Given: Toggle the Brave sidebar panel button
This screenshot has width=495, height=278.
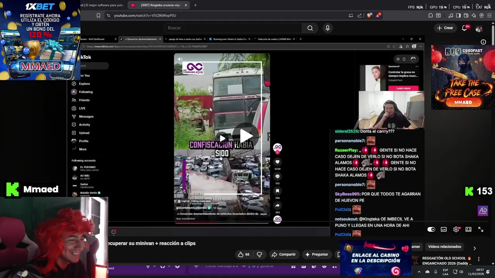Looking at the screenshot, I should coord(458,15).
